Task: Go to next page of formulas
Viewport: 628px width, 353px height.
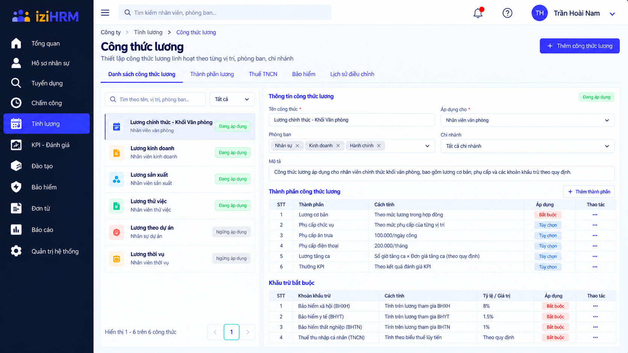Action: [248, 332]
